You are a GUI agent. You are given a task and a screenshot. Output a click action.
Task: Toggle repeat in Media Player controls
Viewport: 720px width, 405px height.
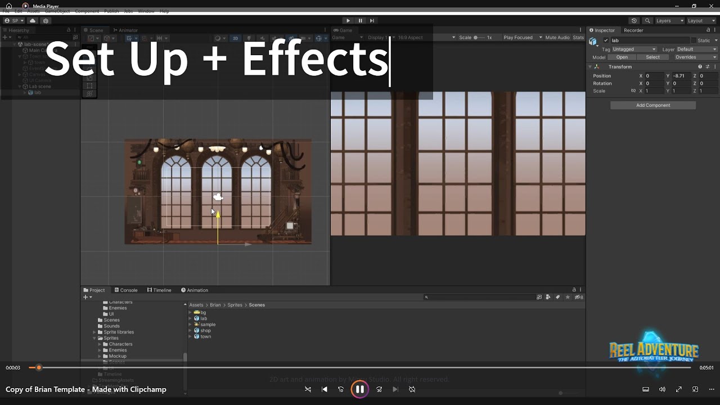[412, 389]
